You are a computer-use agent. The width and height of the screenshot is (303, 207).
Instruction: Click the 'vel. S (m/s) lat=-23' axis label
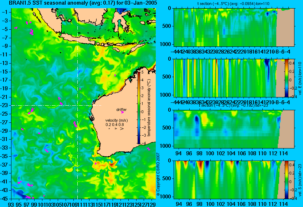[x=300, y=180]
